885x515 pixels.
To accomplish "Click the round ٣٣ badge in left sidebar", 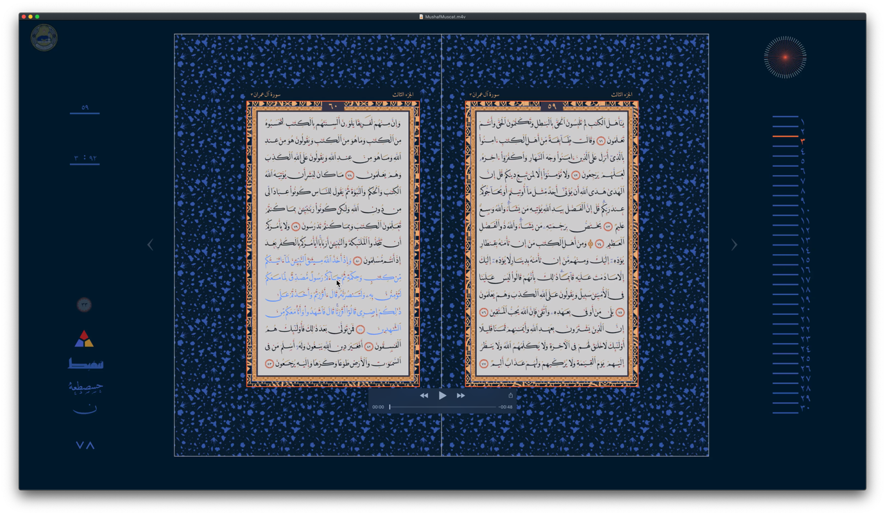I will coord(84,305).
